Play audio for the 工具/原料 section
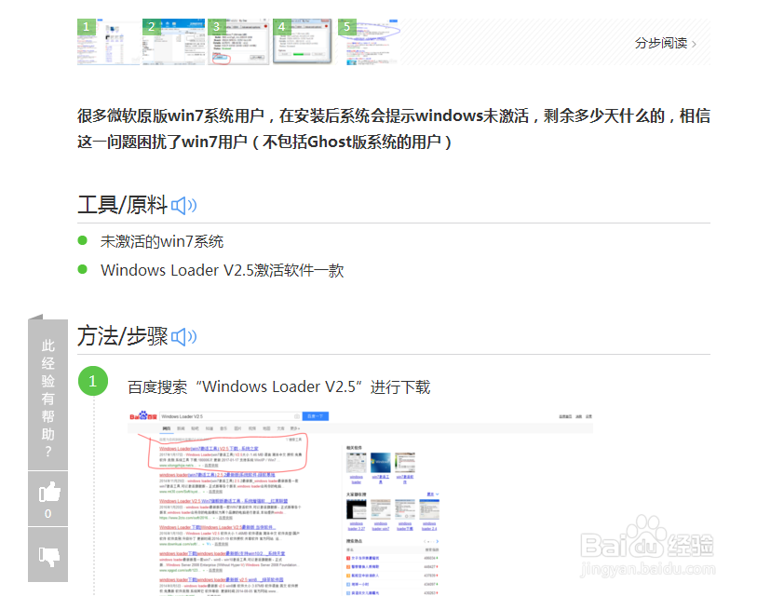Image resolution: width=757 pixels, height=596 pixels. click(x=184, y=206)
